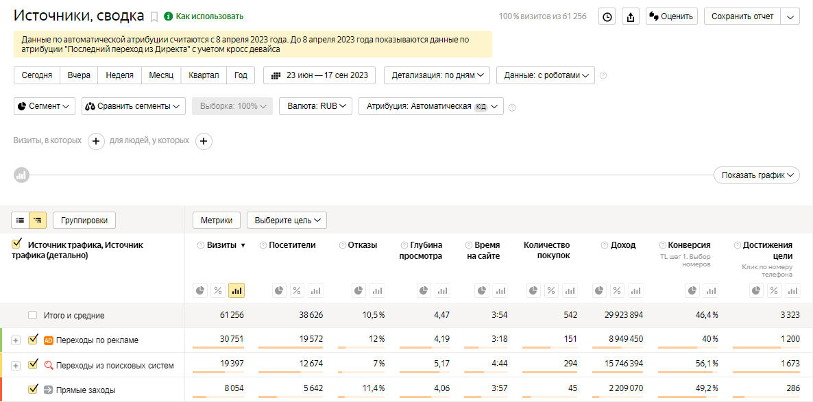Screen dimensions: 813x402
Task: Click the round chart icon on timeline
Action: point(21,175)
